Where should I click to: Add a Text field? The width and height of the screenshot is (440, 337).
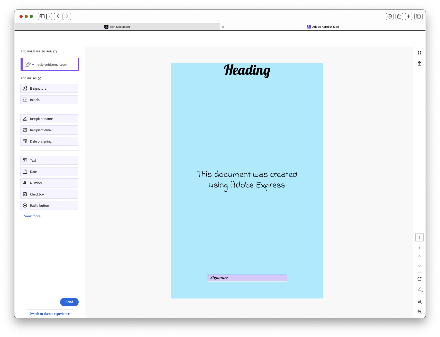pos(49,160)
